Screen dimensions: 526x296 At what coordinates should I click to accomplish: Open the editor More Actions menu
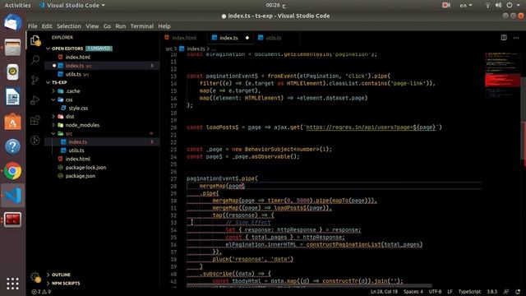click(516, 38)
